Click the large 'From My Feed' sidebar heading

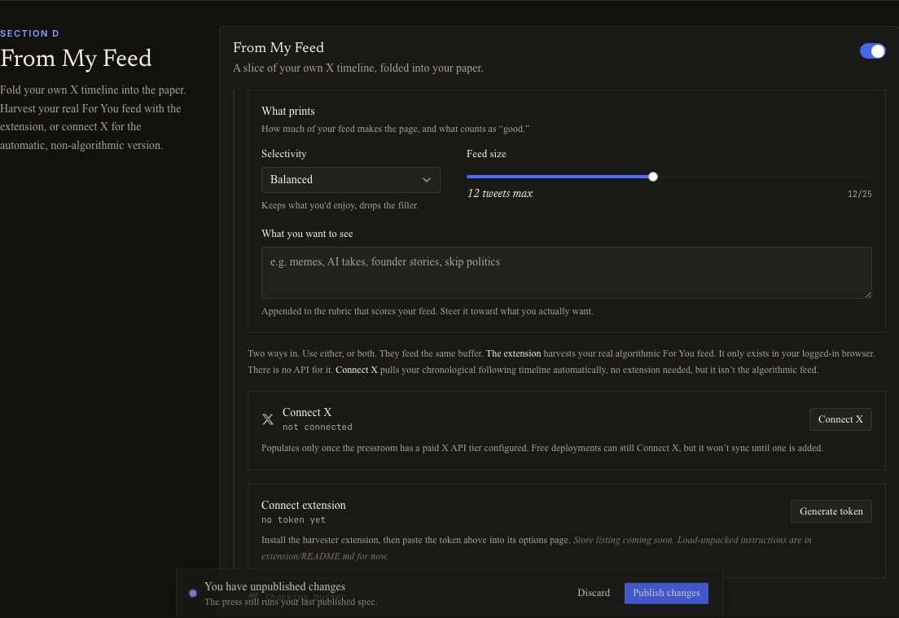[76, 59]
